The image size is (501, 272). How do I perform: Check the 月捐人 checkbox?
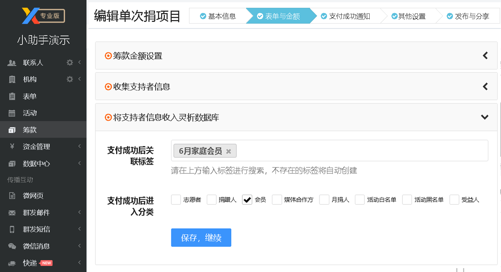pyautogui.click(x=324, y=200)
